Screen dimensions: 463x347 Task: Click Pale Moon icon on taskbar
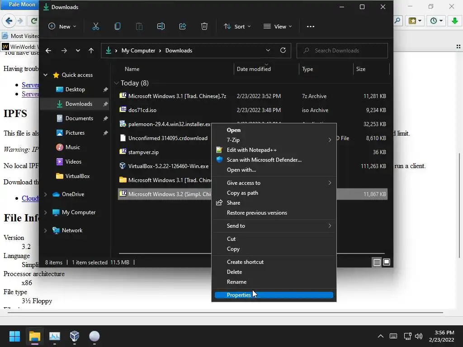pos(94,336)
